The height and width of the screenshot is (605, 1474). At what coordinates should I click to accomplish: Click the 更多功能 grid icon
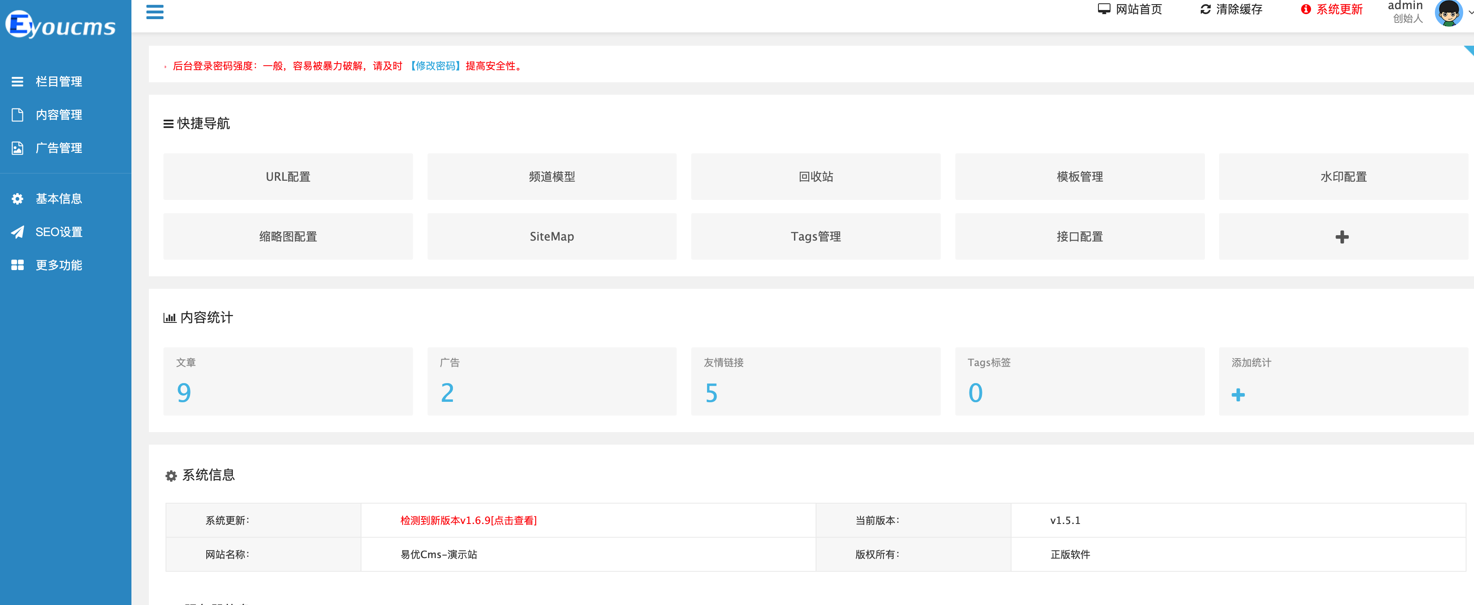(17, 265)
